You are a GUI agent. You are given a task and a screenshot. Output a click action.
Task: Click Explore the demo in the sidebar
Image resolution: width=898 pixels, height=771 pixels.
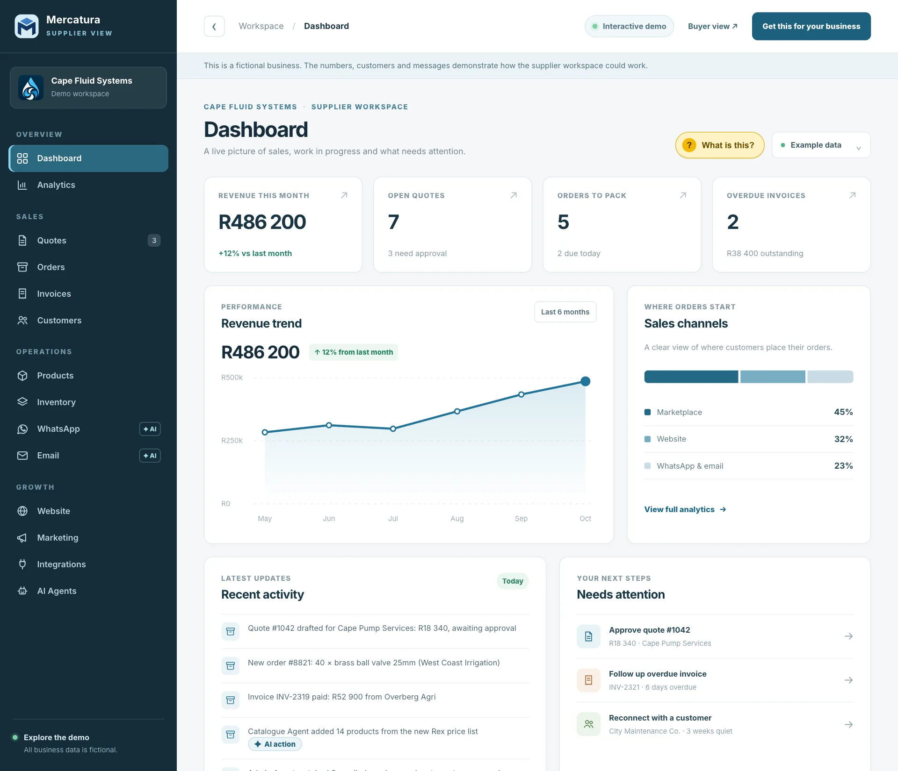57,737
